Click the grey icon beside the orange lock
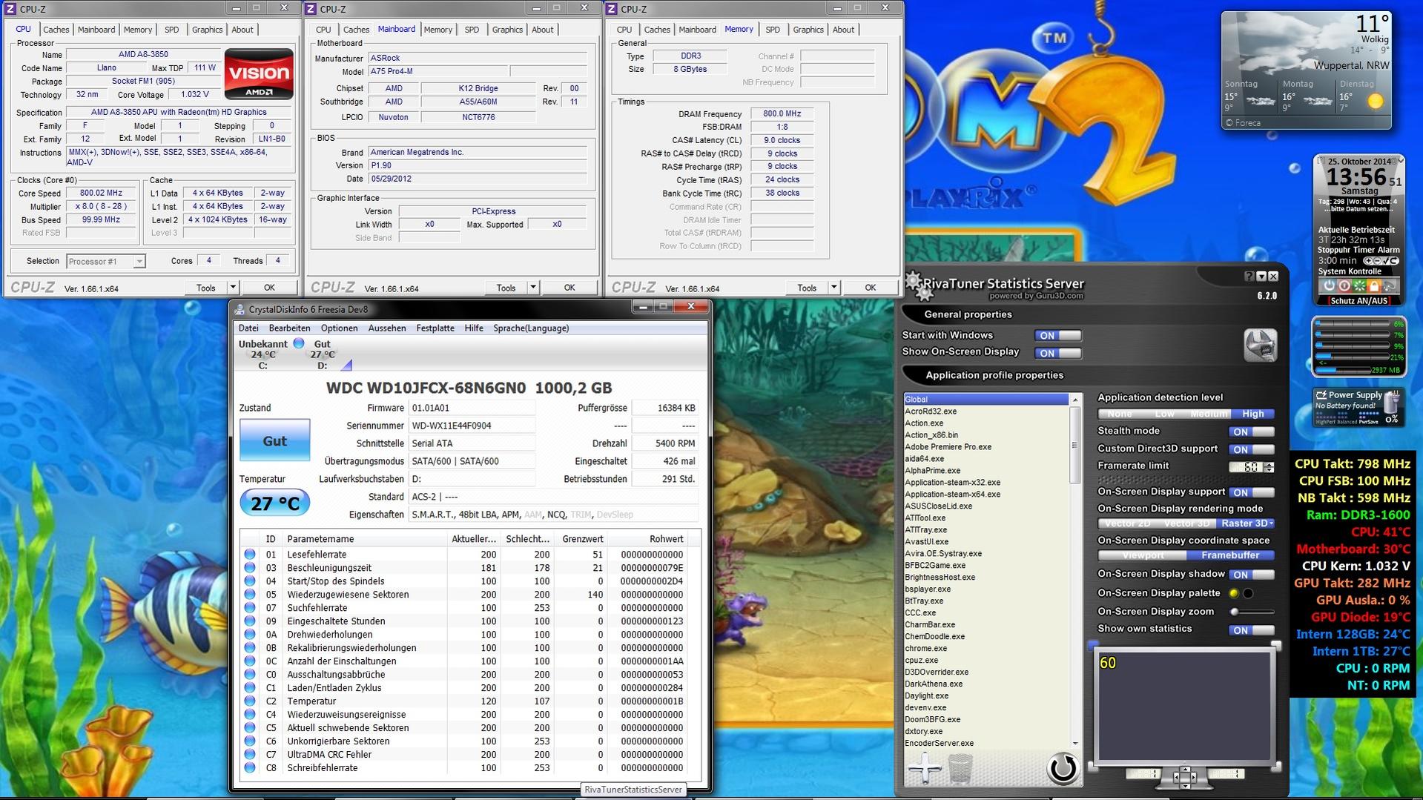 (x=1389, y=285)
